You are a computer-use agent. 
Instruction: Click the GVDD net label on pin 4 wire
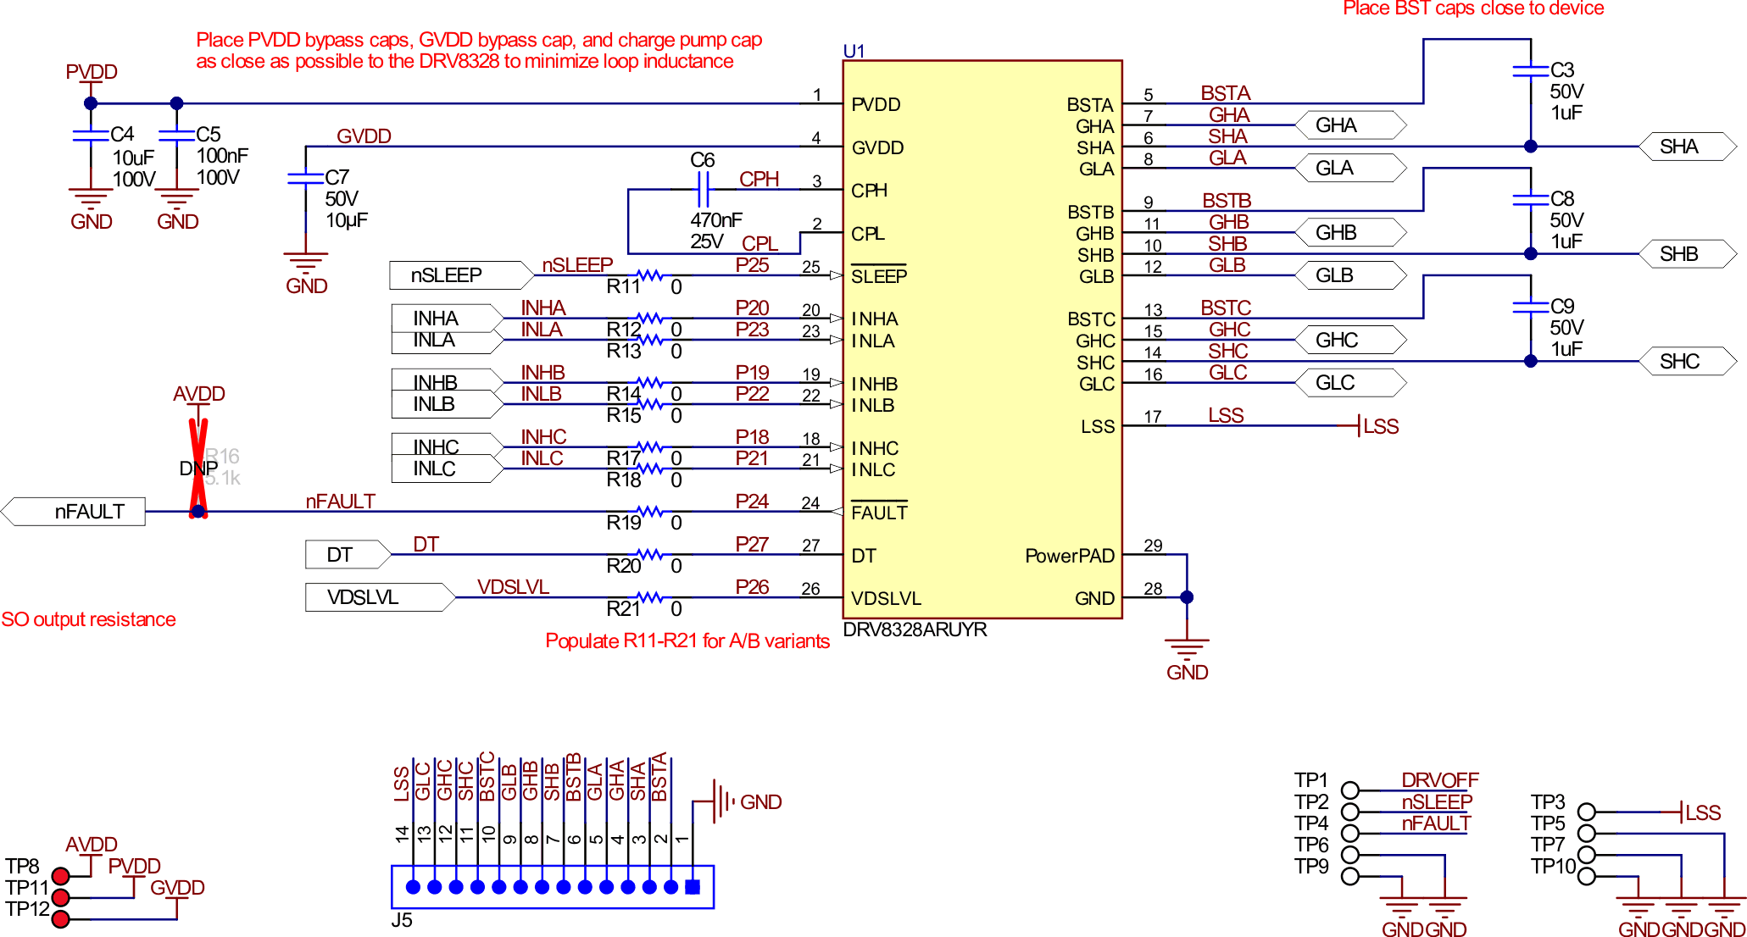pyautogui.click(x=364, y=136)
